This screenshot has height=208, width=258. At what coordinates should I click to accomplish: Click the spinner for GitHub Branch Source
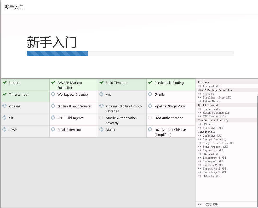(x=53, y=106)
